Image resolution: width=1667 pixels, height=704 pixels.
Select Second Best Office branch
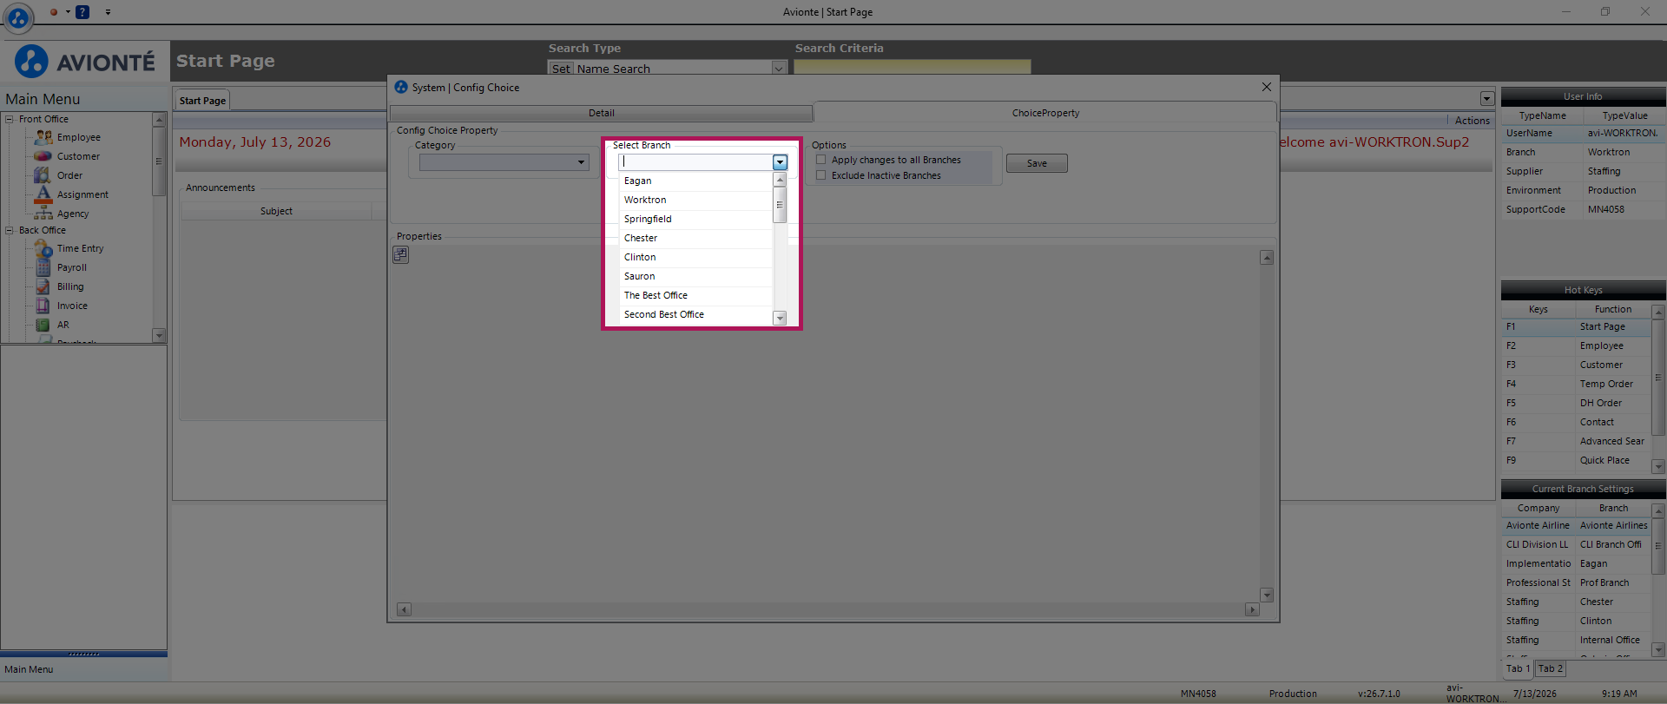[x=696, y=314]
